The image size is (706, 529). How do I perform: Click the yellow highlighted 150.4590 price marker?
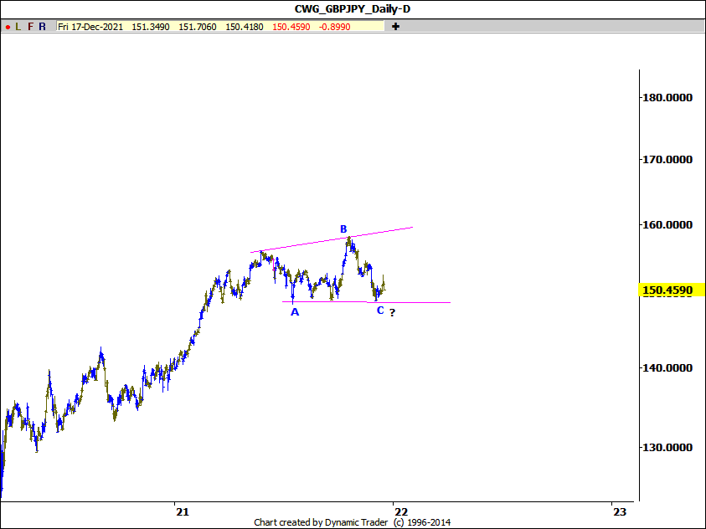[x=672, y=290]
